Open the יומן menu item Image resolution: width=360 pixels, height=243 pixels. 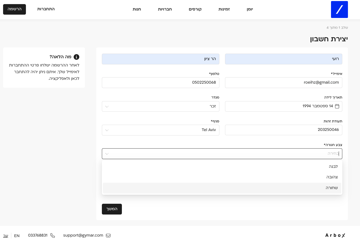point(250,9)
